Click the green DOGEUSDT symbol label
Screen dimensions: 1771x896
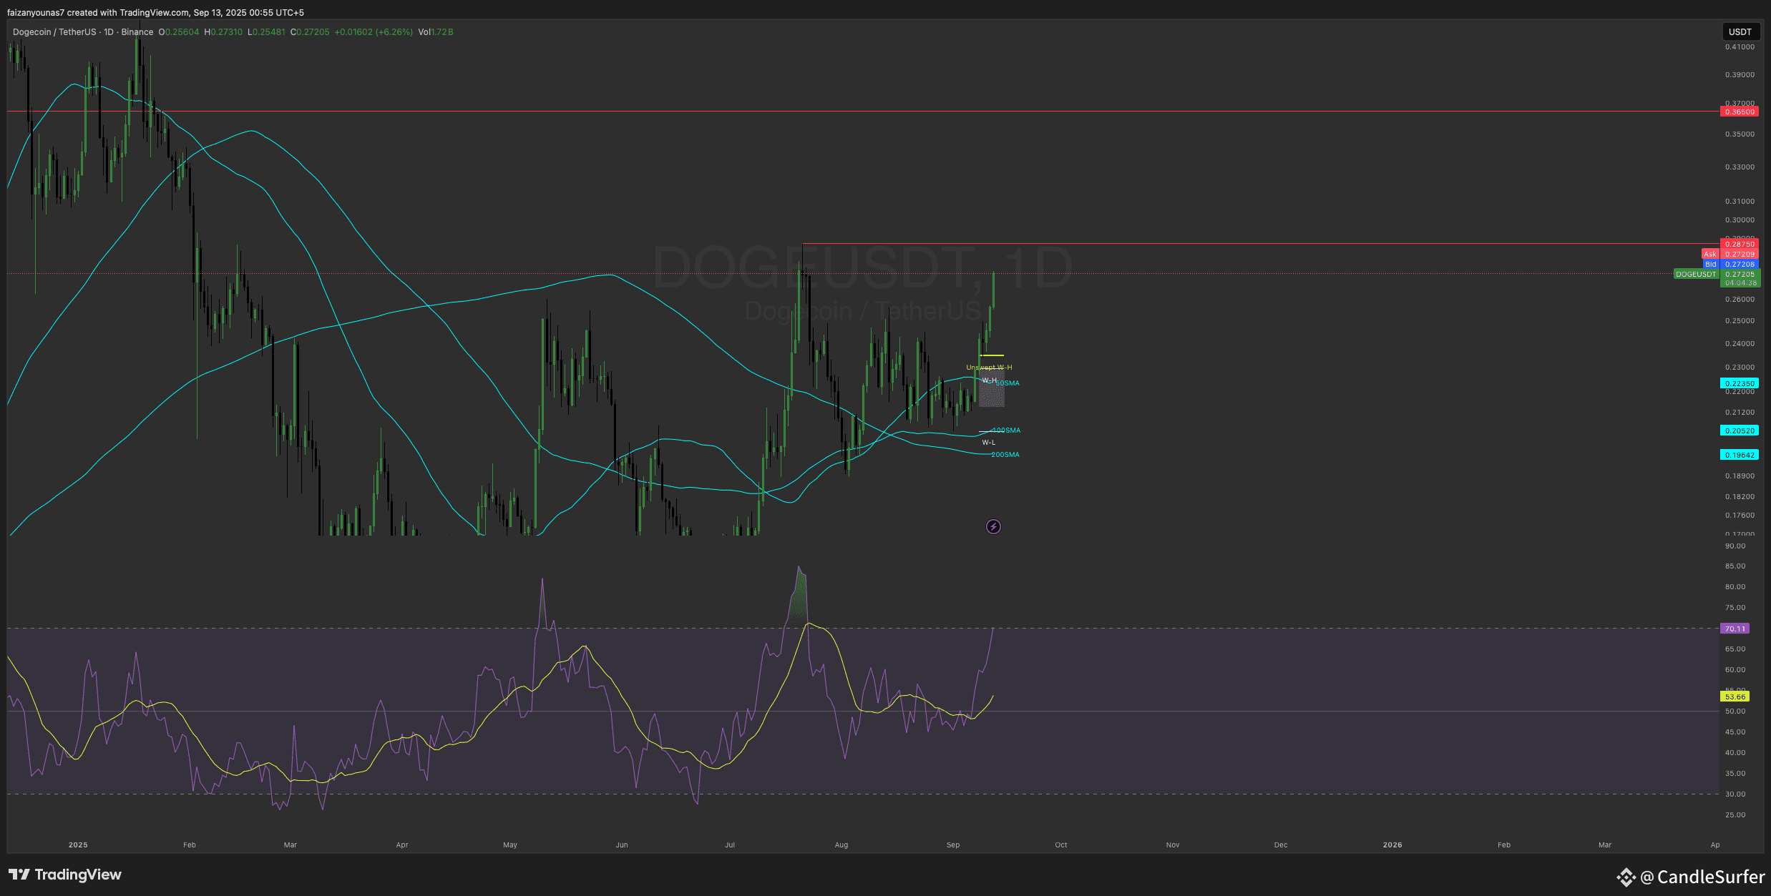coord(1695,274)
